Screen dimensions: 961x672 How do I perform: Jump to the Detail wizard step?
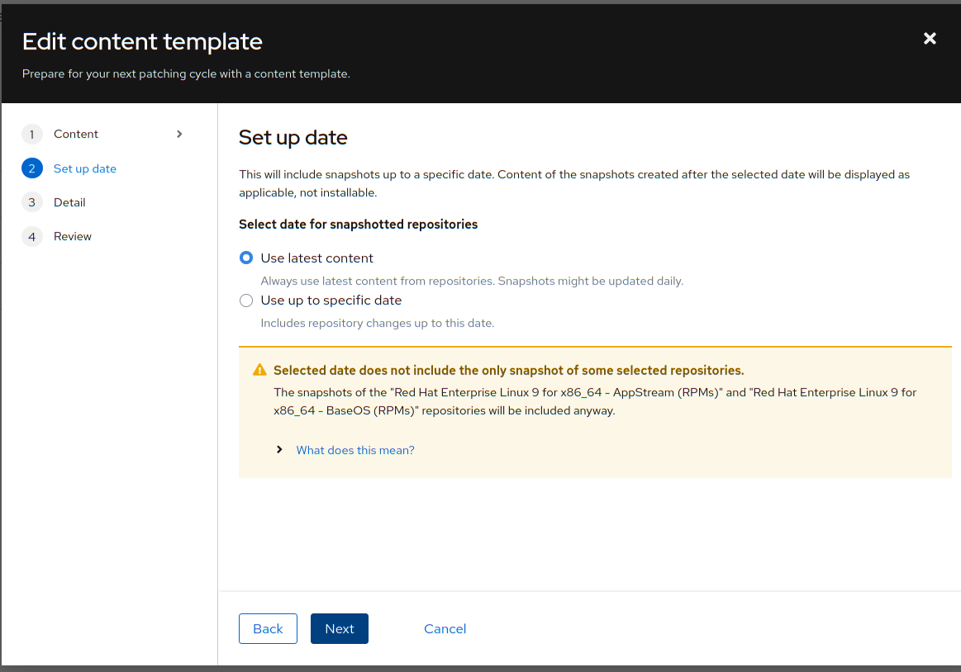tap(69, 202)
